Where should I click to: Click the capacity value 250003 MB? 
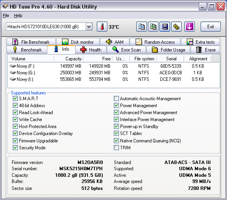71,73
